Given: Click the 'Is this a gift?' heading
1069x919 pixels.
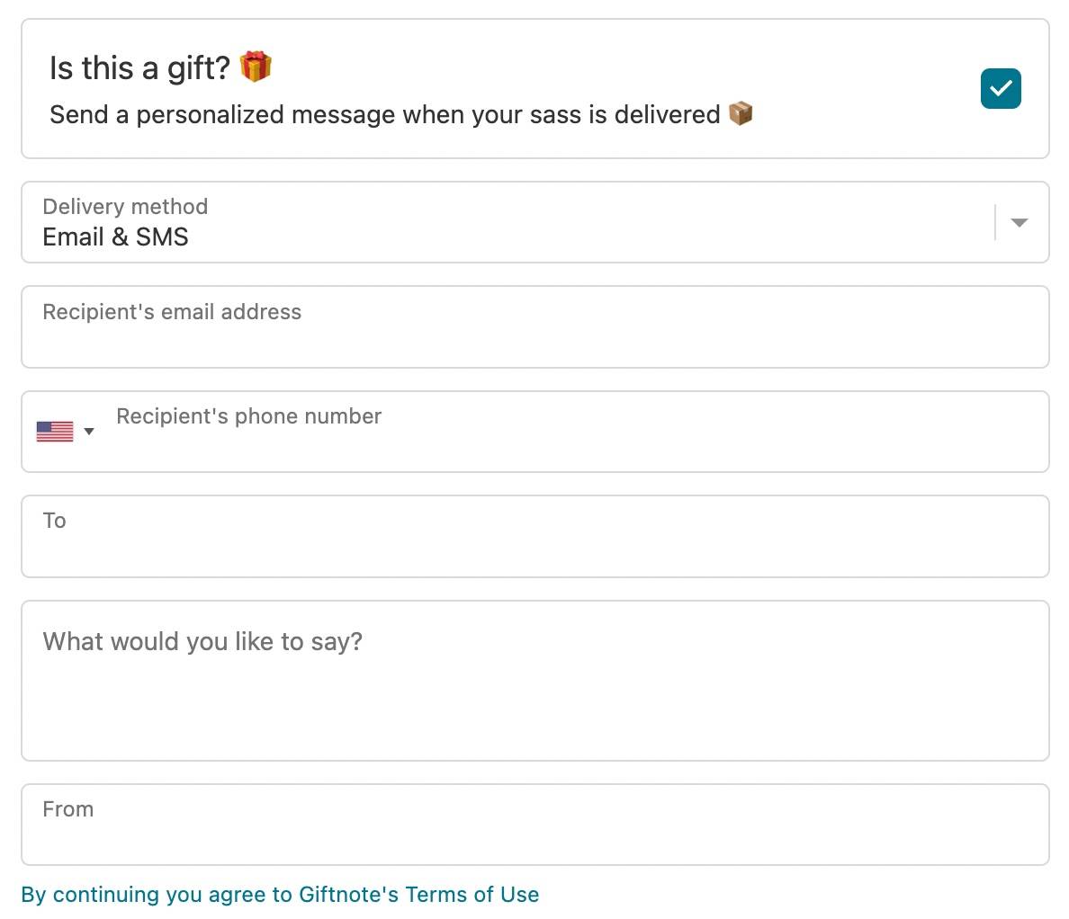Looking at the screenshot, I should tap(139, 68).
